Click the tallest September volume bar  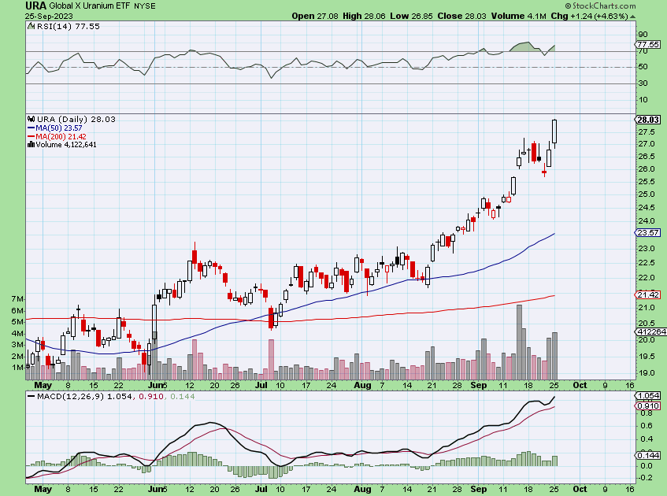tap(519, 342)
